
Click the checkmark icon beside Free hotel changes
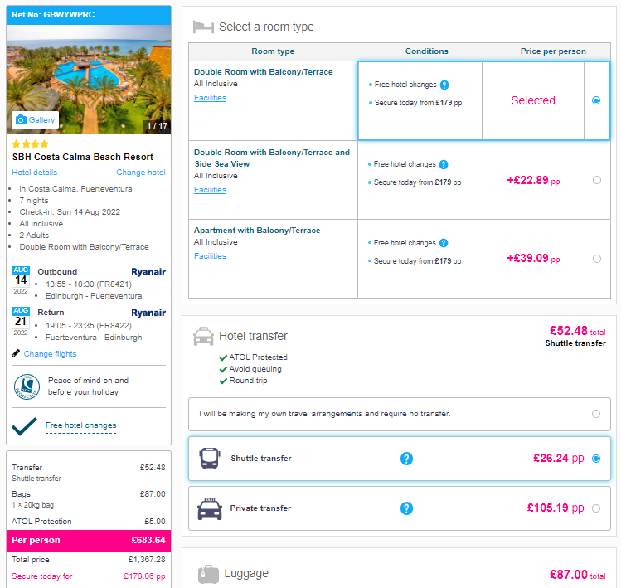25,426
